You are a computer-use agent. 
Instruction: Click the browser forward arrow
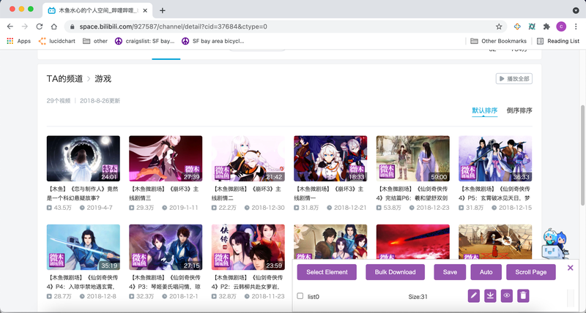(x=25, y=26)
